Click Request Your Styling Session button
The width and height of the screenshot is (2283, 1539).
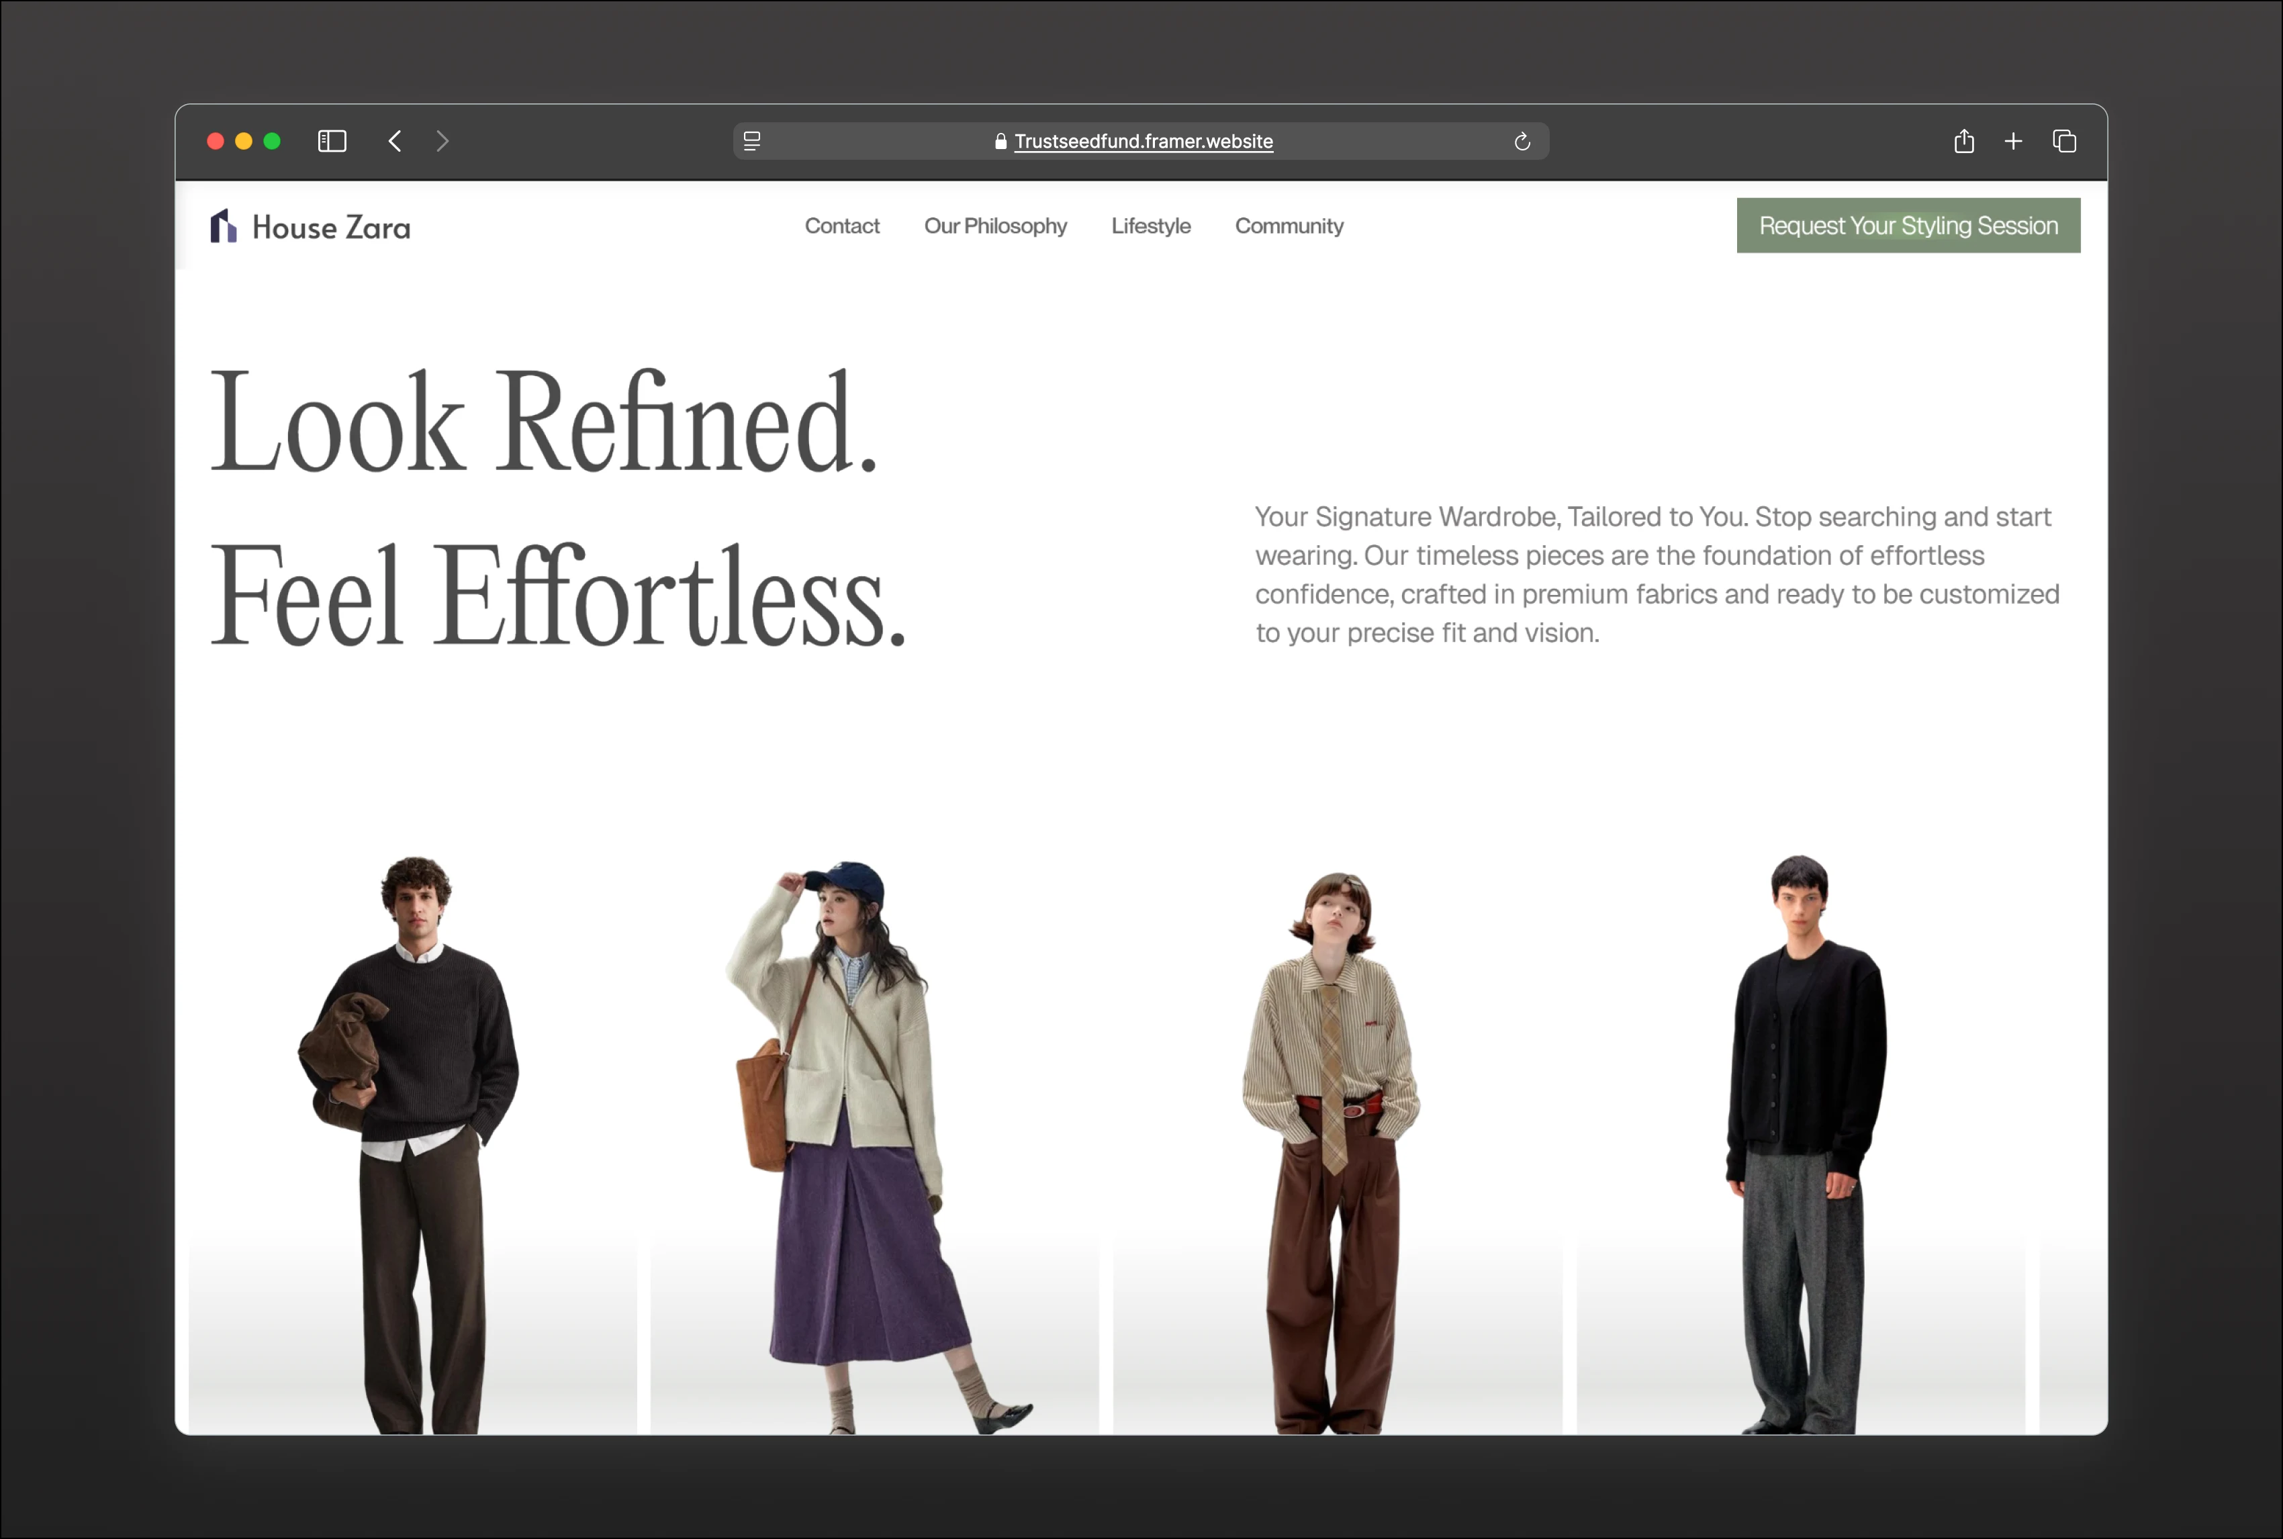pos(1907,226)
